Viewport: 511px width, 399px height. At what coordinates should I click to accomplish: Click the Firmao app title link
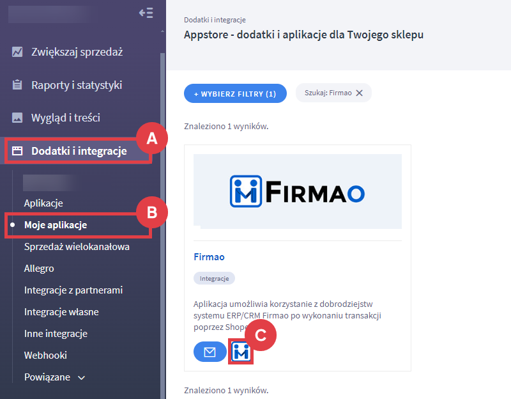pos(210,257)
